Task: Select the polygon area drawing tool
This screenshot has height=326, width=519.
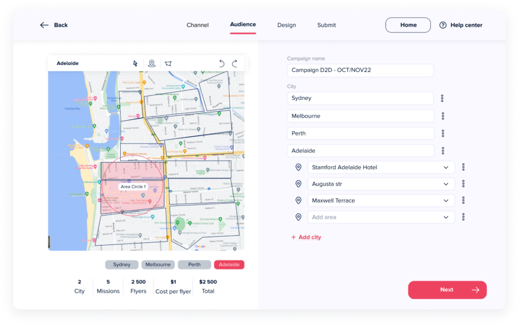Action: point(168,63)
